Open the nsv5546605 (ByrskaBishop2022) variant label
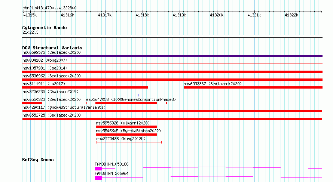This screenshot has width=333, height=182. (128, 131)
